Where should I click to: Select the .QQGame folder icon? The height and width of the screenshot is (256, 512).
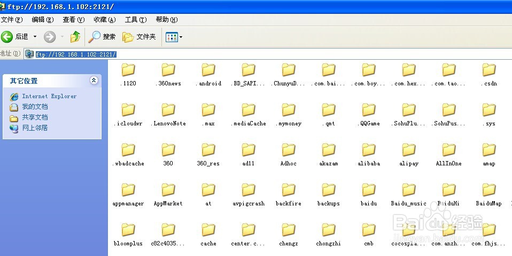(x=369, y=110)
